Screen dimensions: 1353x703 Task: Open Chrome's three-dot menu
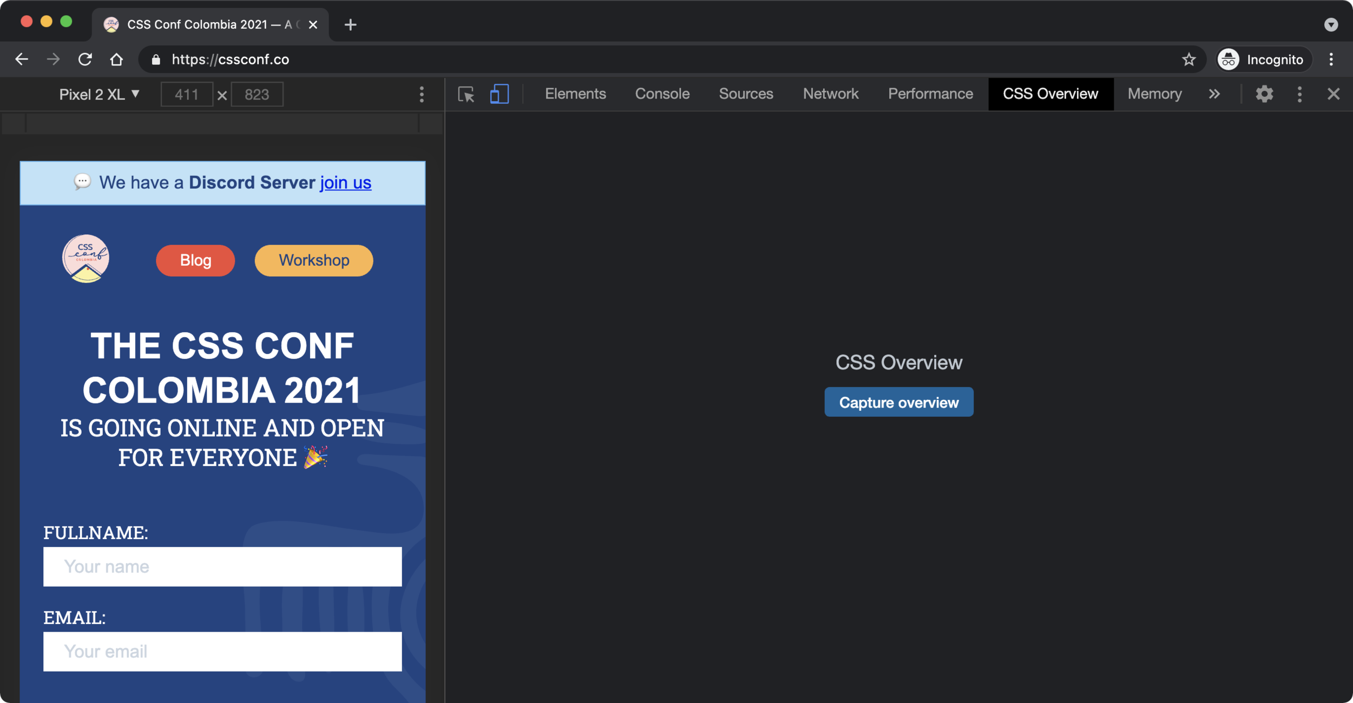click(x=1331, y=60)
